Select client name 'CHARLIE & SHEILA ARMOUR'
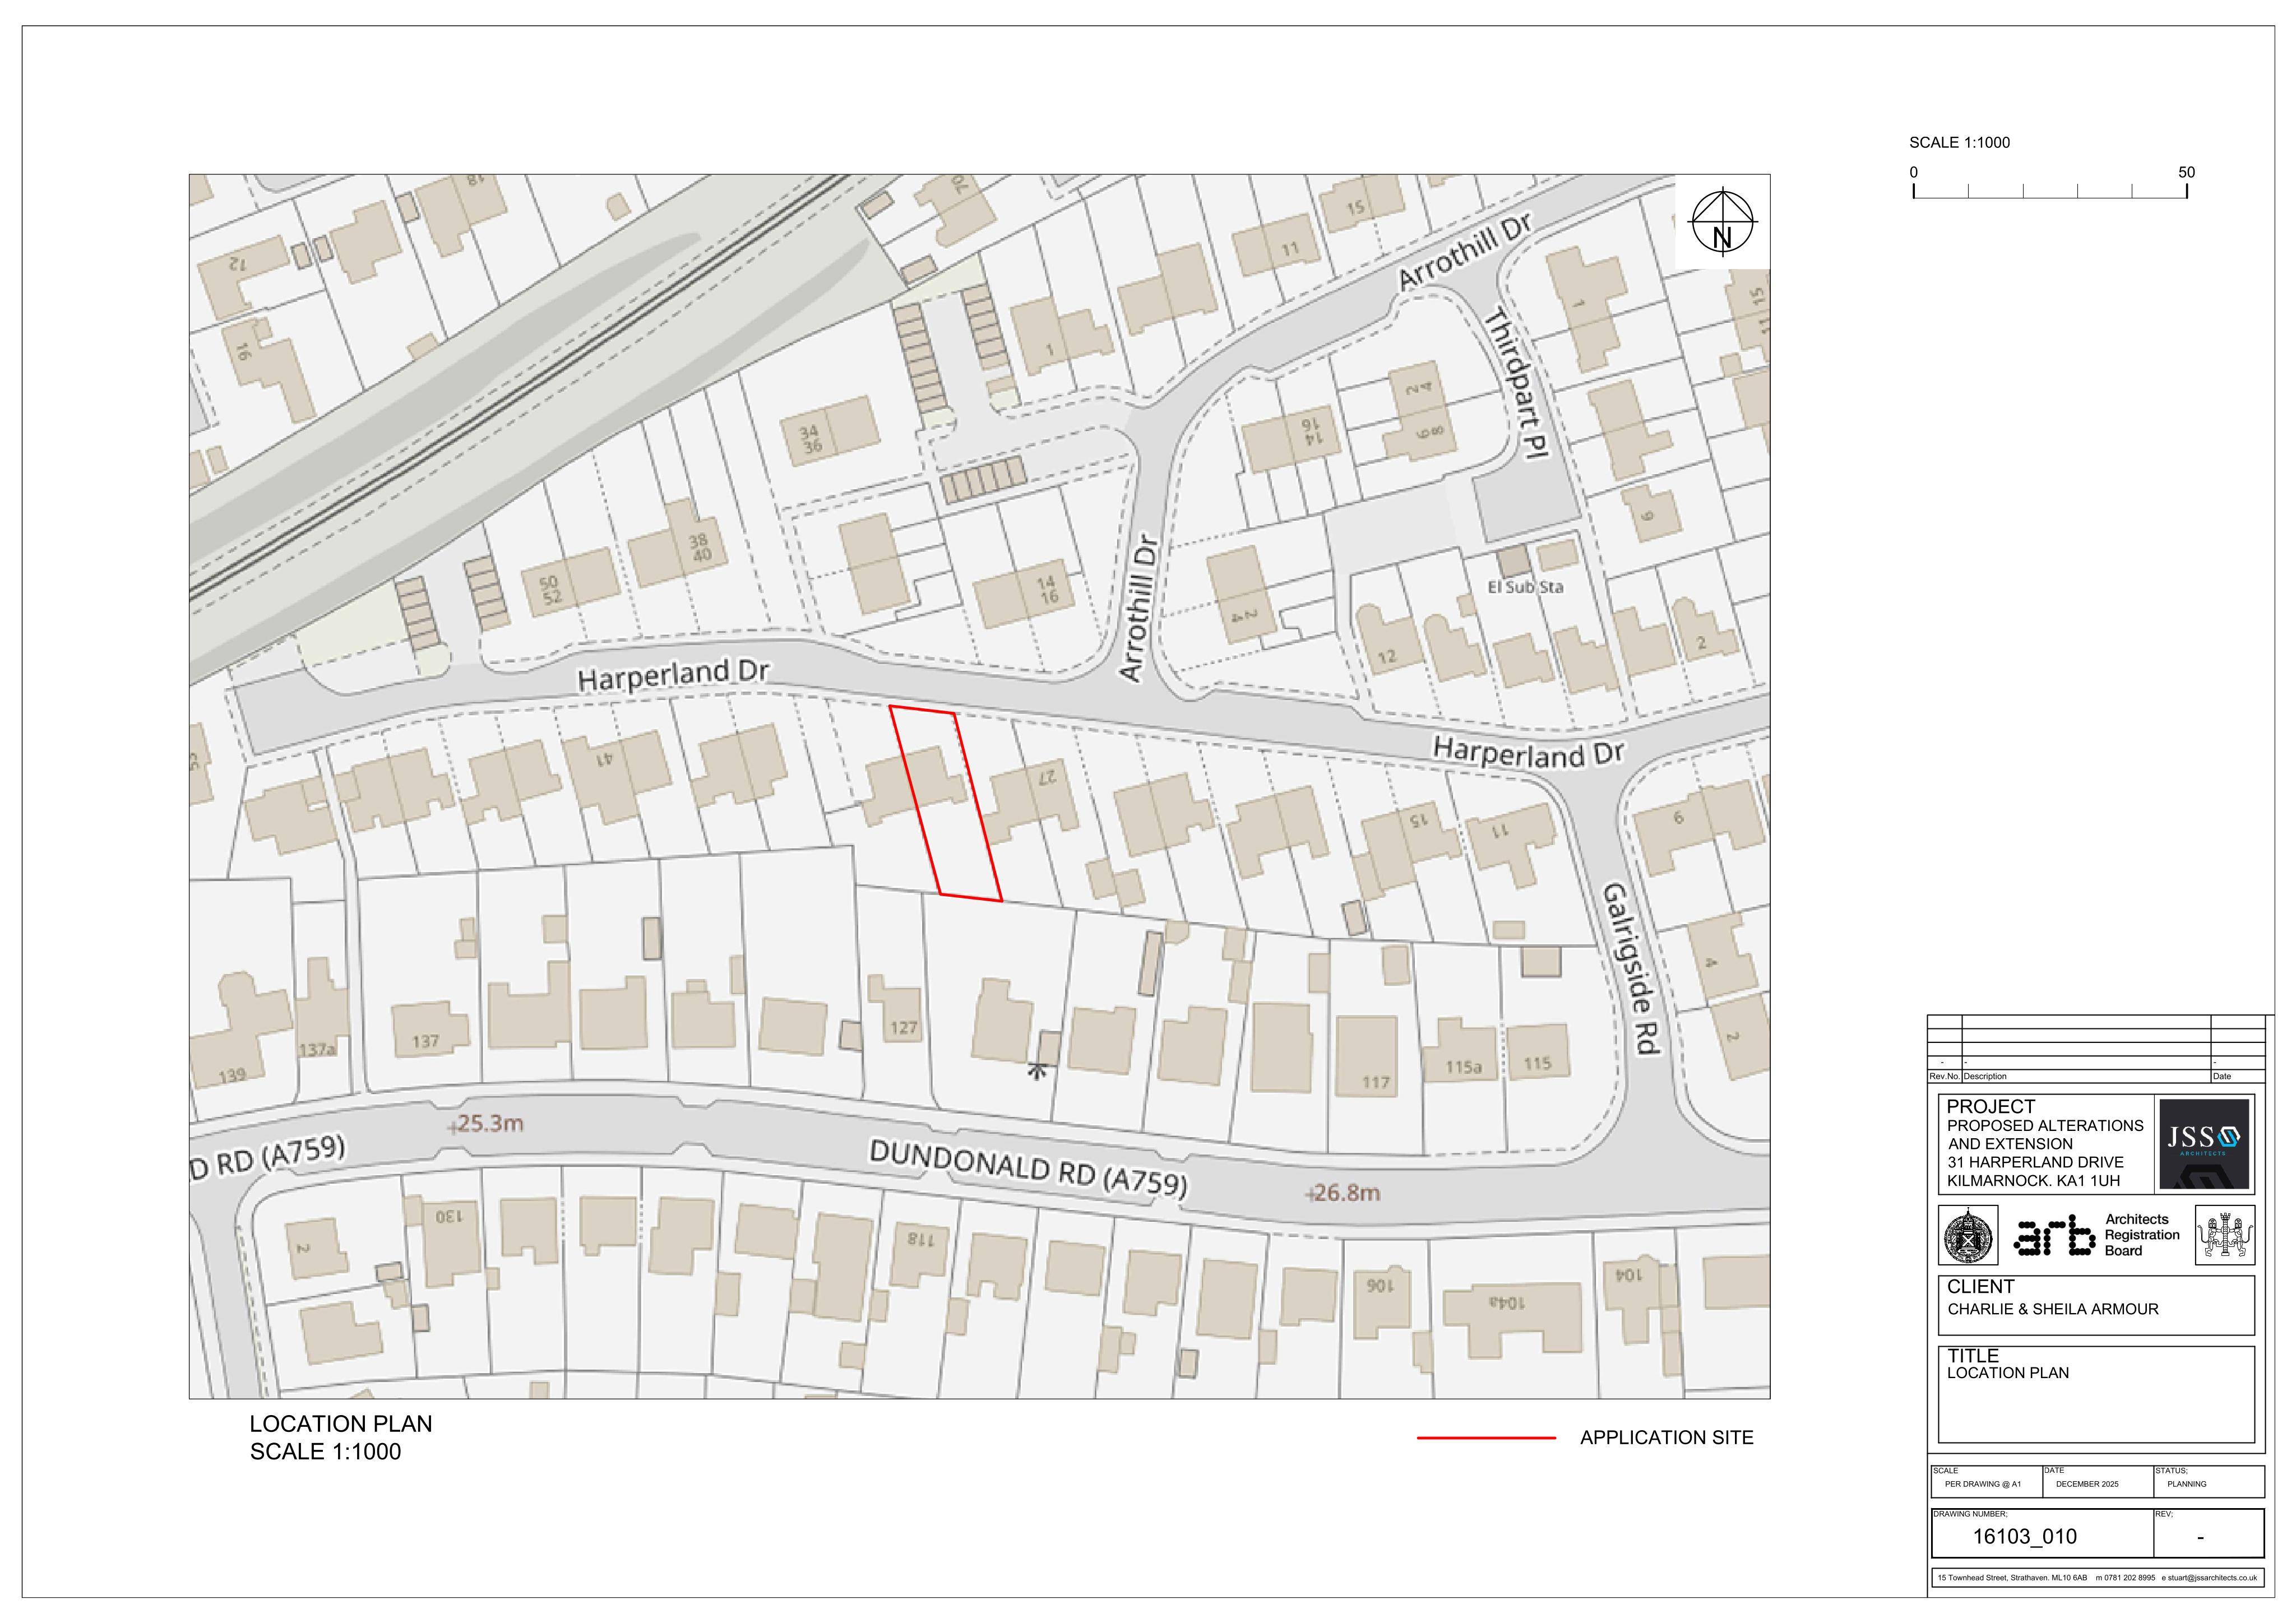2296x1623 pixels. tap(2052, 1309)
